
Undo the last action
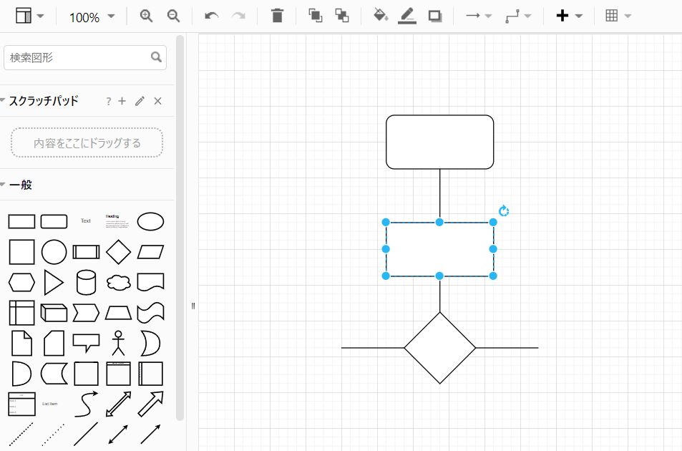coord(211,16)
